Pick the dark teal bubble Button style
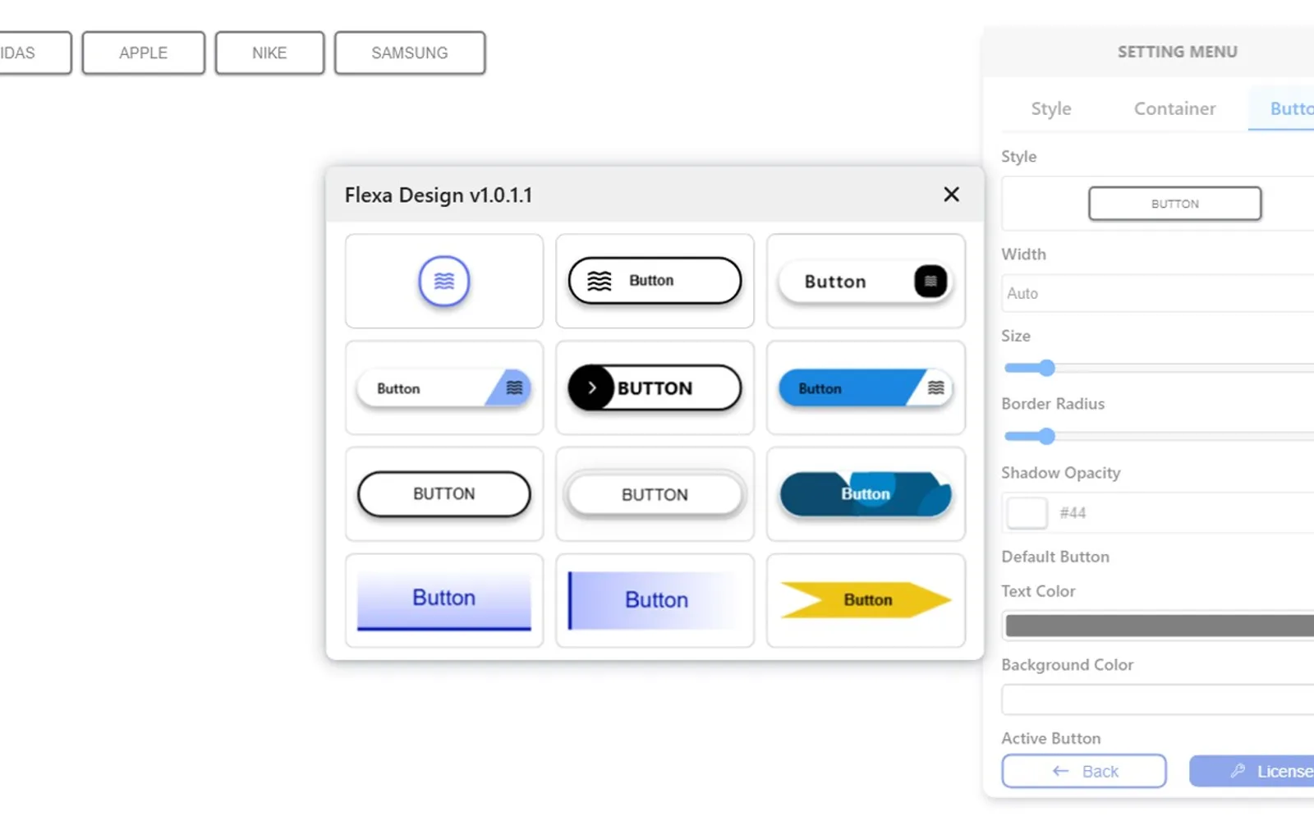The image size is (1314, 821). [866, 493]
